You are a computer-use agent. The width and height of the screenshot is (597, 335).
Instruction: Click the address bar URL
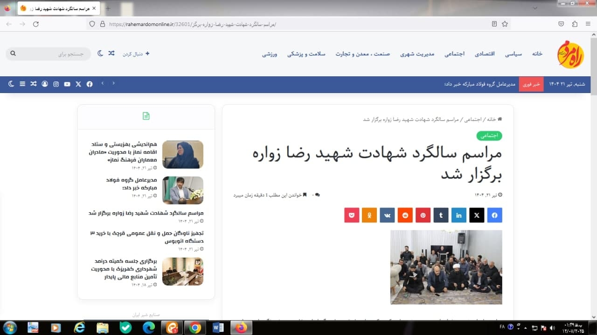pyautogui.click(x=192, y=24)
